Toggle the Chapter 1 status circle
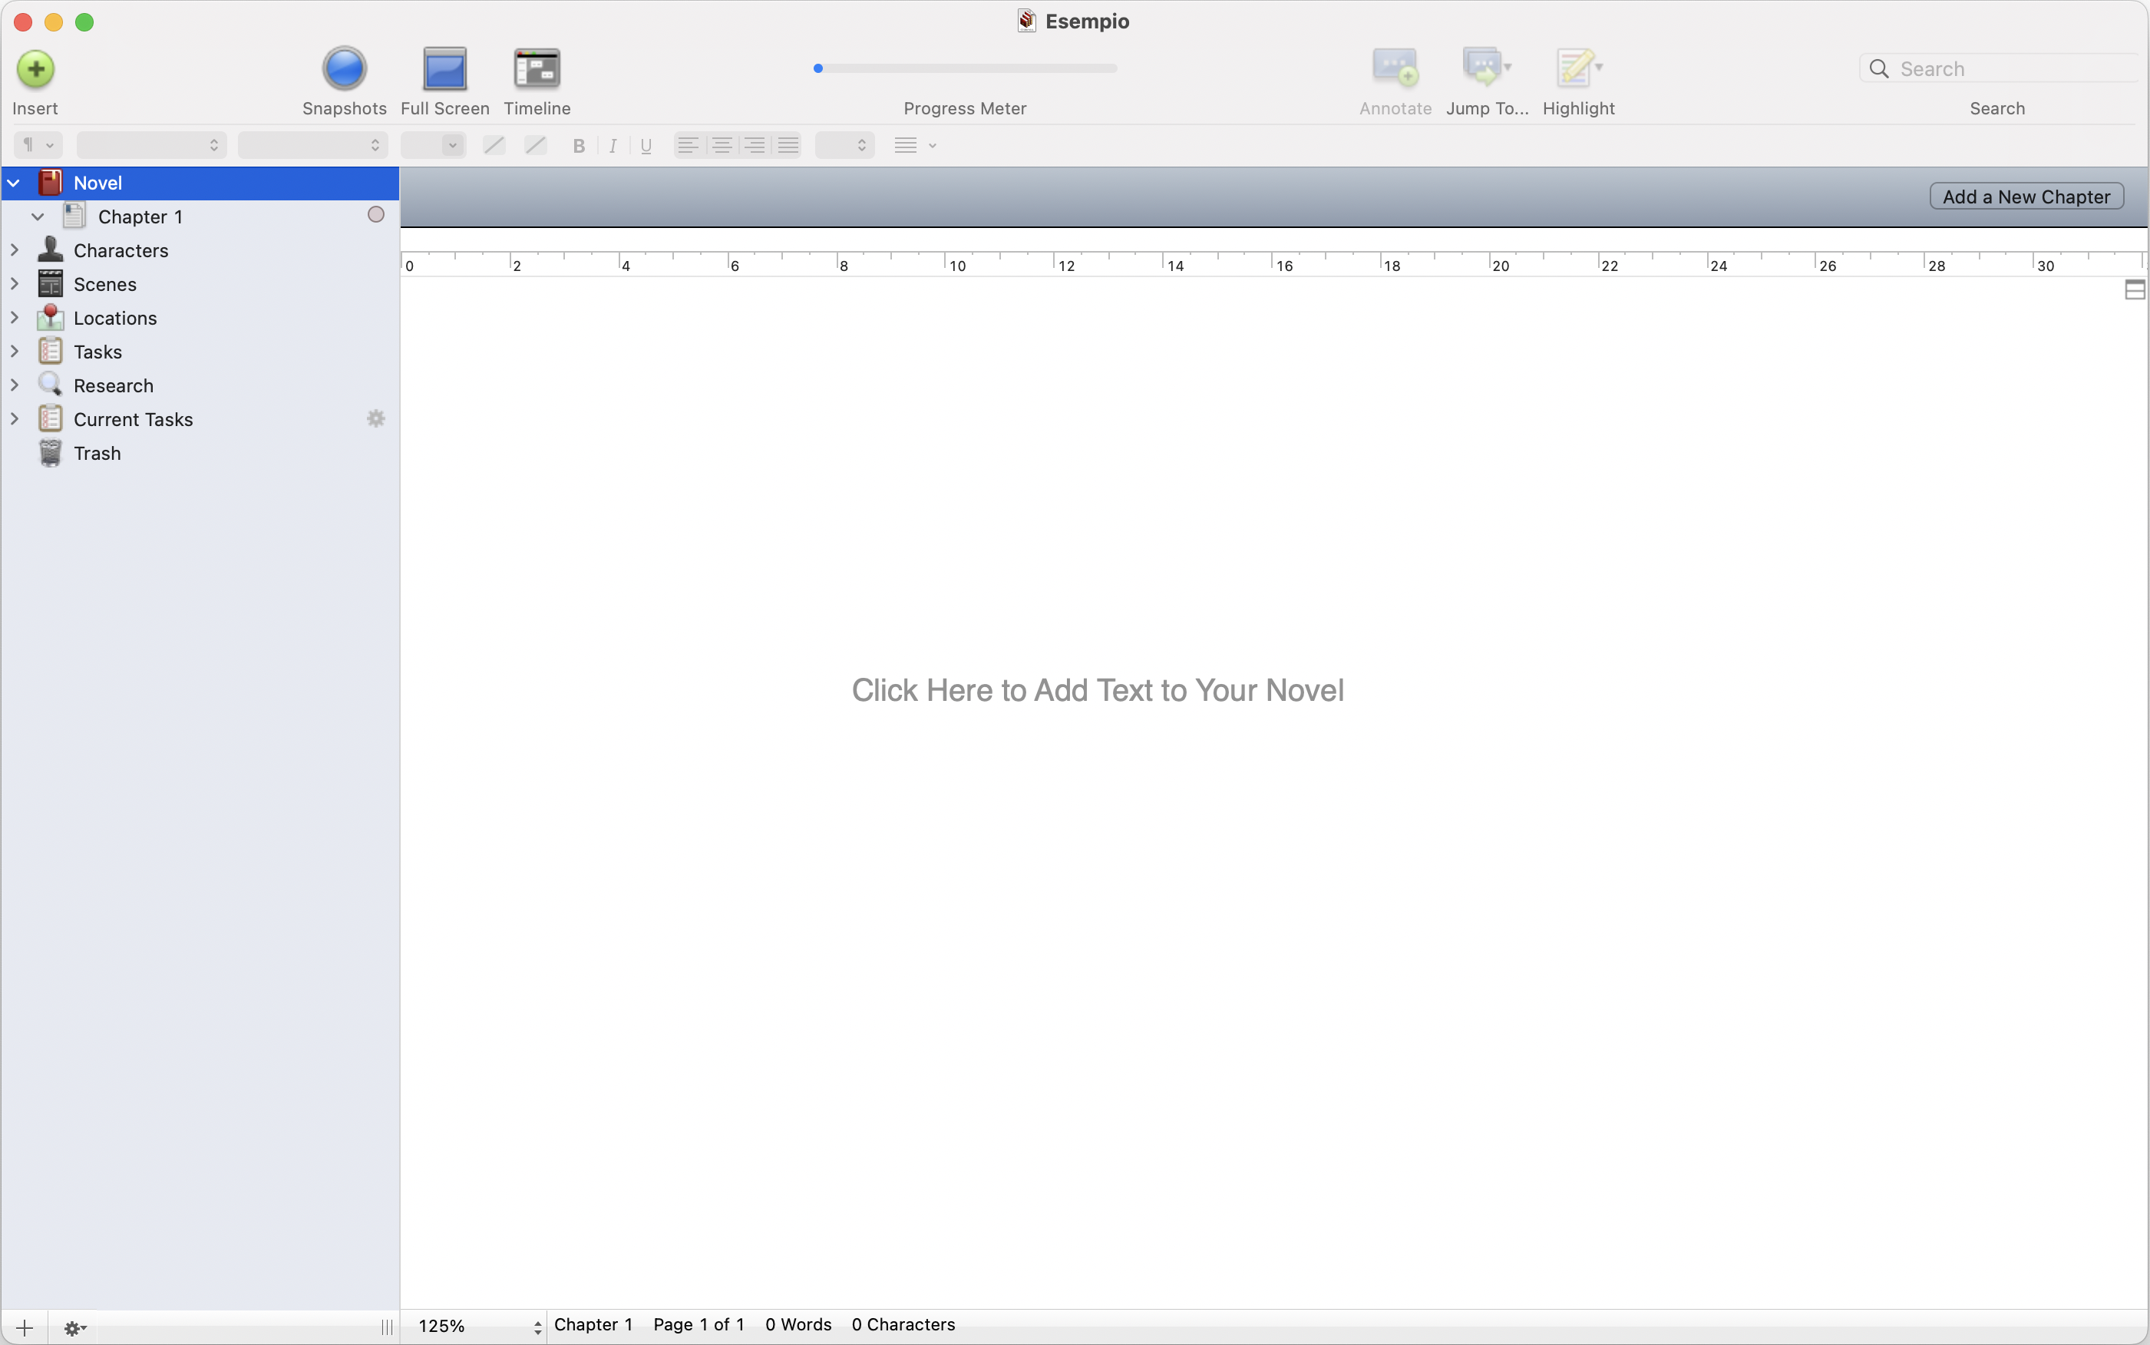This screenshot has width=2150, height=1345. click(x=376, y=215)
